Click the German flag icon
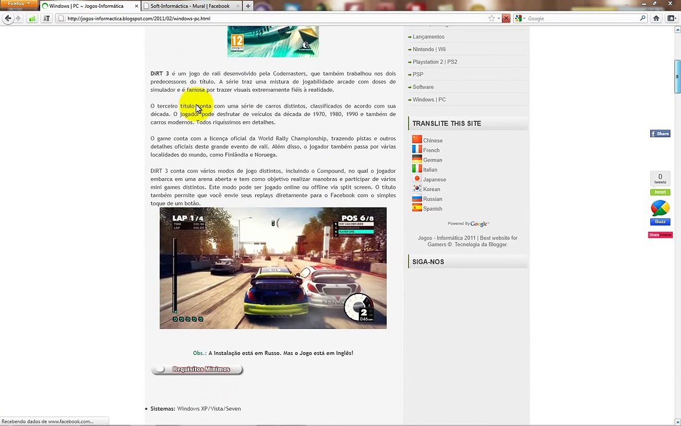 (417, 159)
